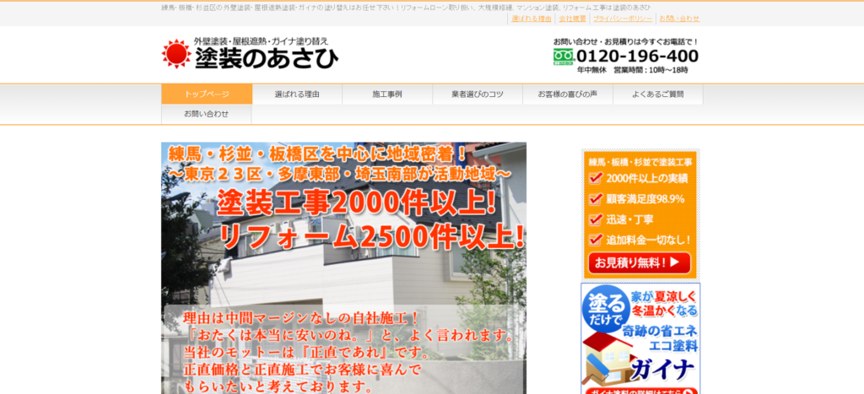Open the 会社概要 link

point(573,19)
